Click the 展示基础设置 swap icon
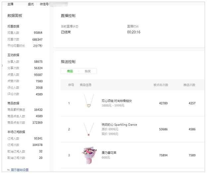The height and width of the screenshot is (174, 207). point(8,170)
